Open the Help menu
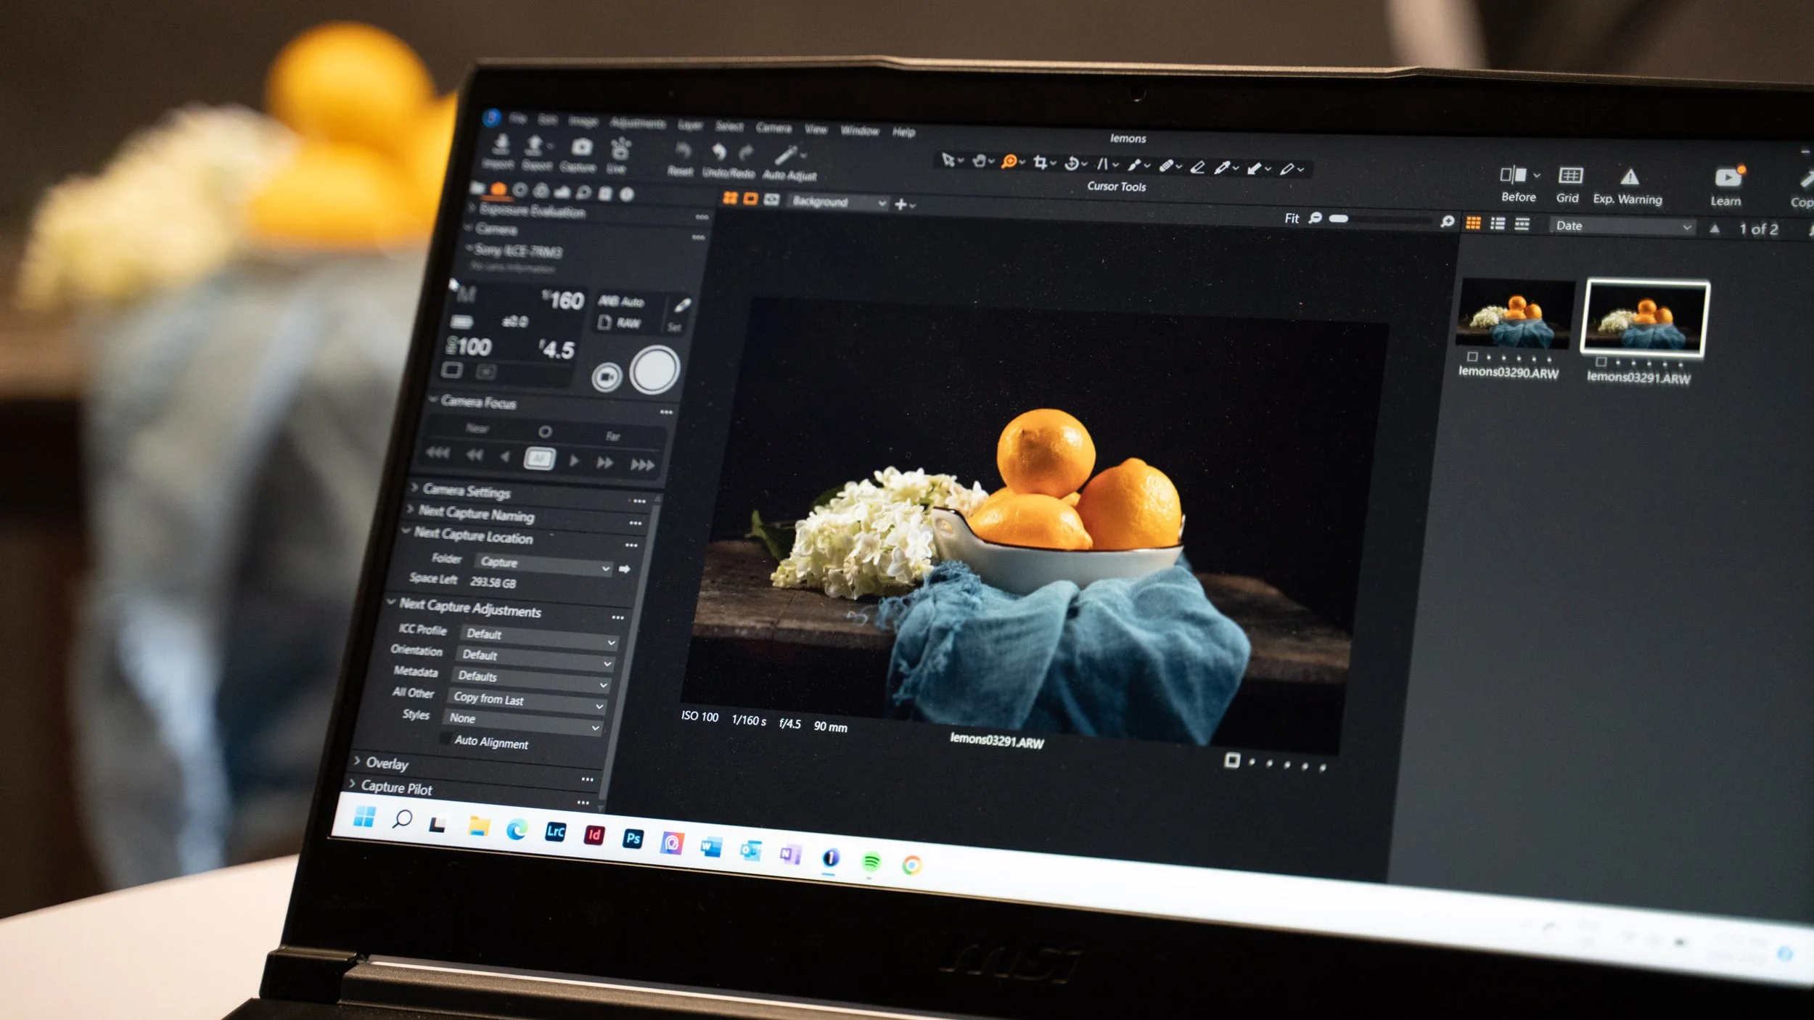The image size is (1814, 1020). click(904, 132)
